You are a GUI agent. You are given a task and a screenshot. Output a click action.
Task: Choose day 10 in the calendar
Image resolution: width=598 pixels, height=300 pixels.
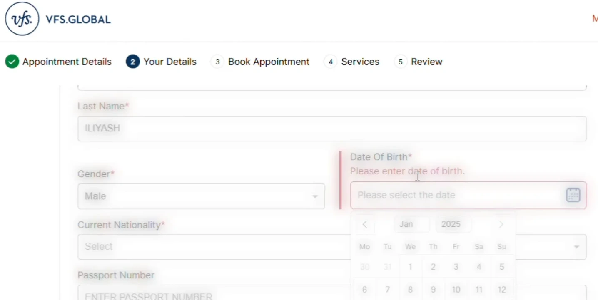pyautogui.click(x=456, y=290)
